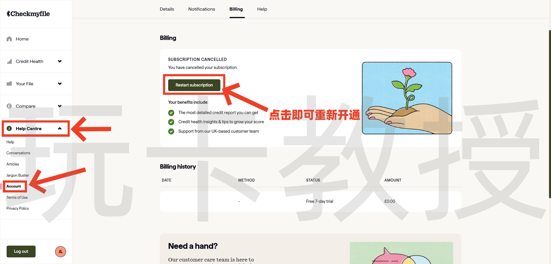This screenshot has height=264, width=551.
Task: Click the Credit Health bar chart icon
Action: click(9, 61)
